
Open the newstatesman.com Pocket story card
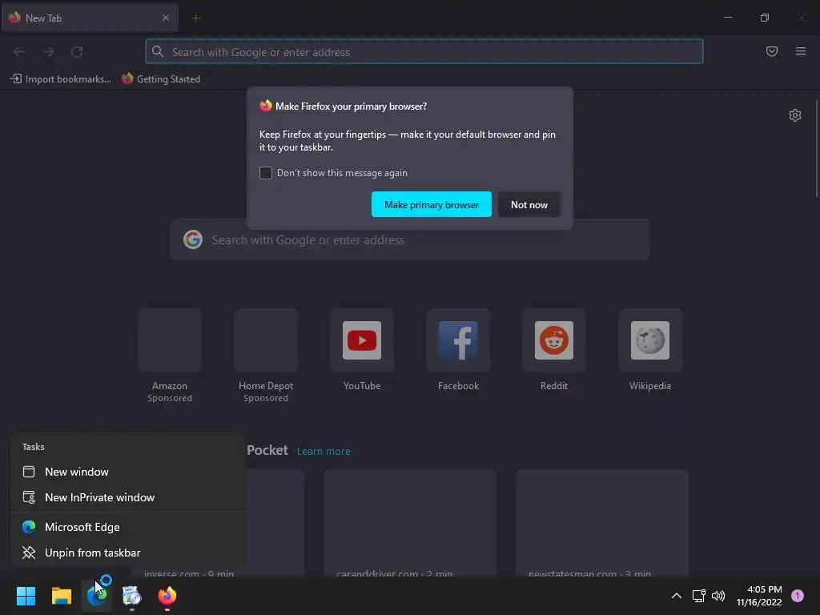pos(602,524)
